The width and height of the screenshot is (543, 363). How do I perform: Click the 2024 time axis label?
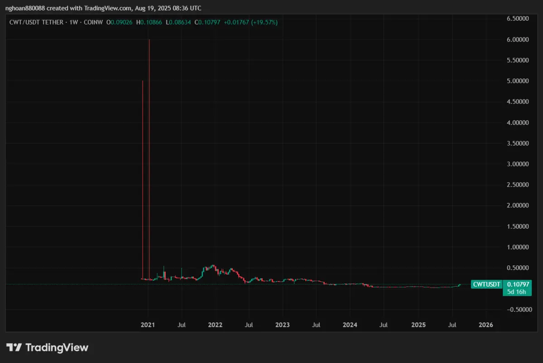pyautogui.click(x=350, y=325)
